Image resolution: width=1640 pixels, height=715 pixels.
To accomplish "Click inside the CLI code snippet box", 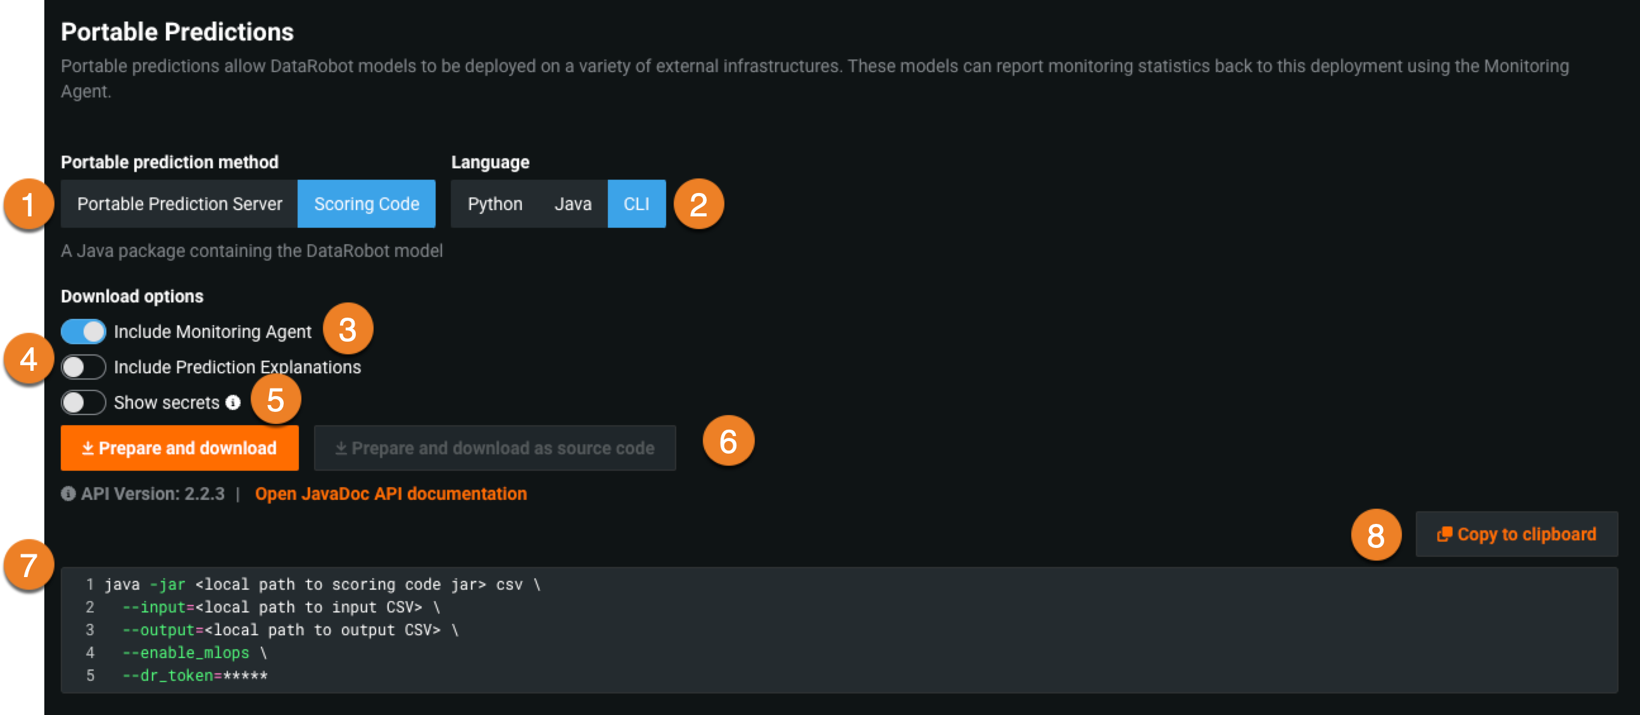I will point(828,630).
